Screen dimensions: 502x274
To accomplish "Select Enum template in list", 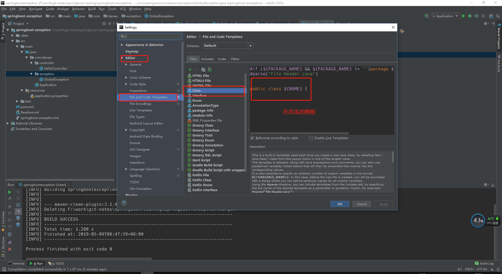I will coord(197,101).
